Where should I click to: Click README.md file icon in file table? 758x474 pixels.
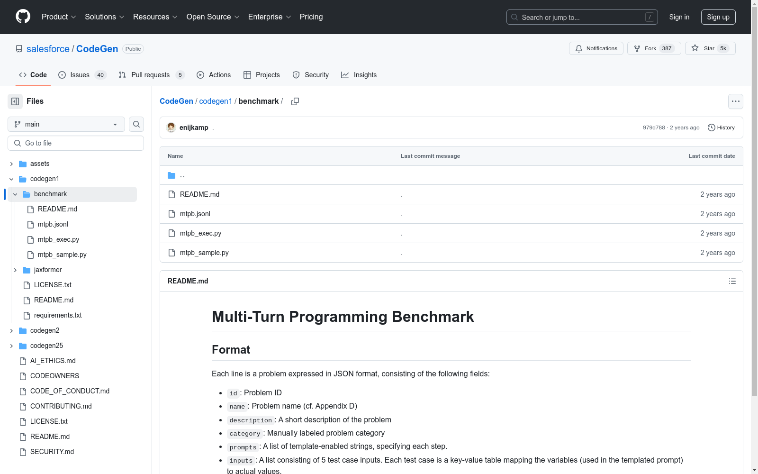pyautogui.click(x=172, y=194)
